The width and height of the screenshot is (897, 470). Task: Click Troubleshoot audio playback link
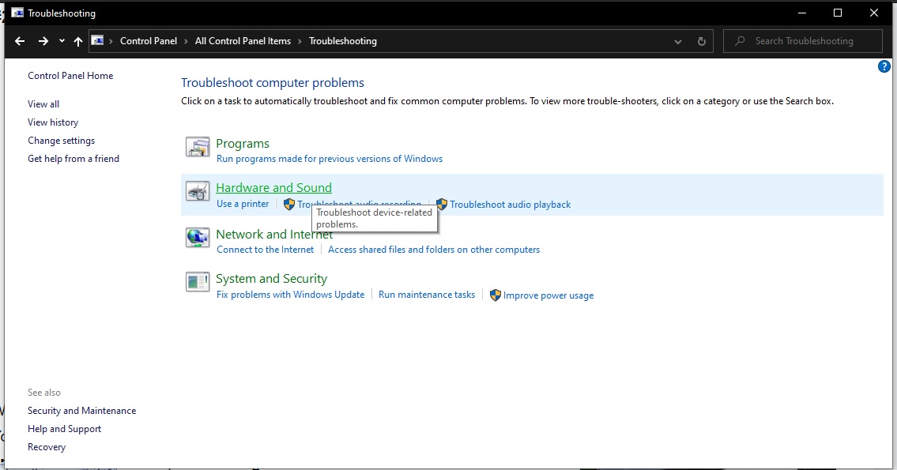coord(510,205)
